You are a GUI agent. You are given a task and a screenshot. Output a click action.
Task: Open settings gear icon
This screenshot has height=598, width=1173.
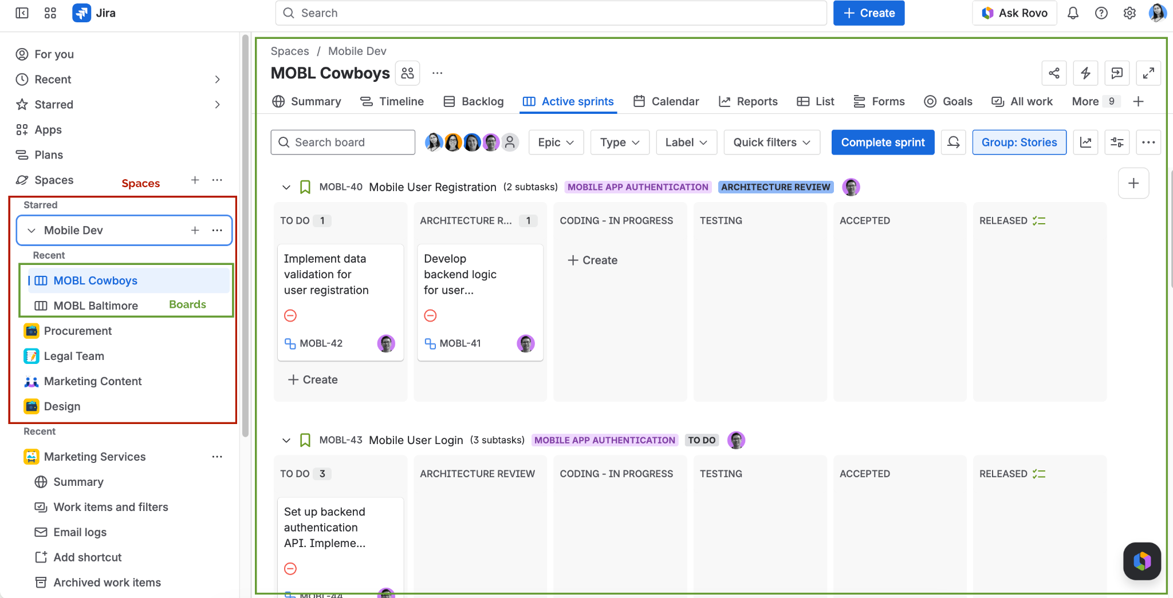1129,13
